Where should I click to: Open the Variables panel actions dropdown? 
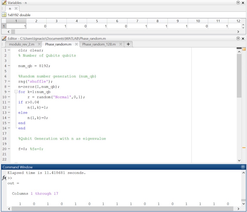238,3
